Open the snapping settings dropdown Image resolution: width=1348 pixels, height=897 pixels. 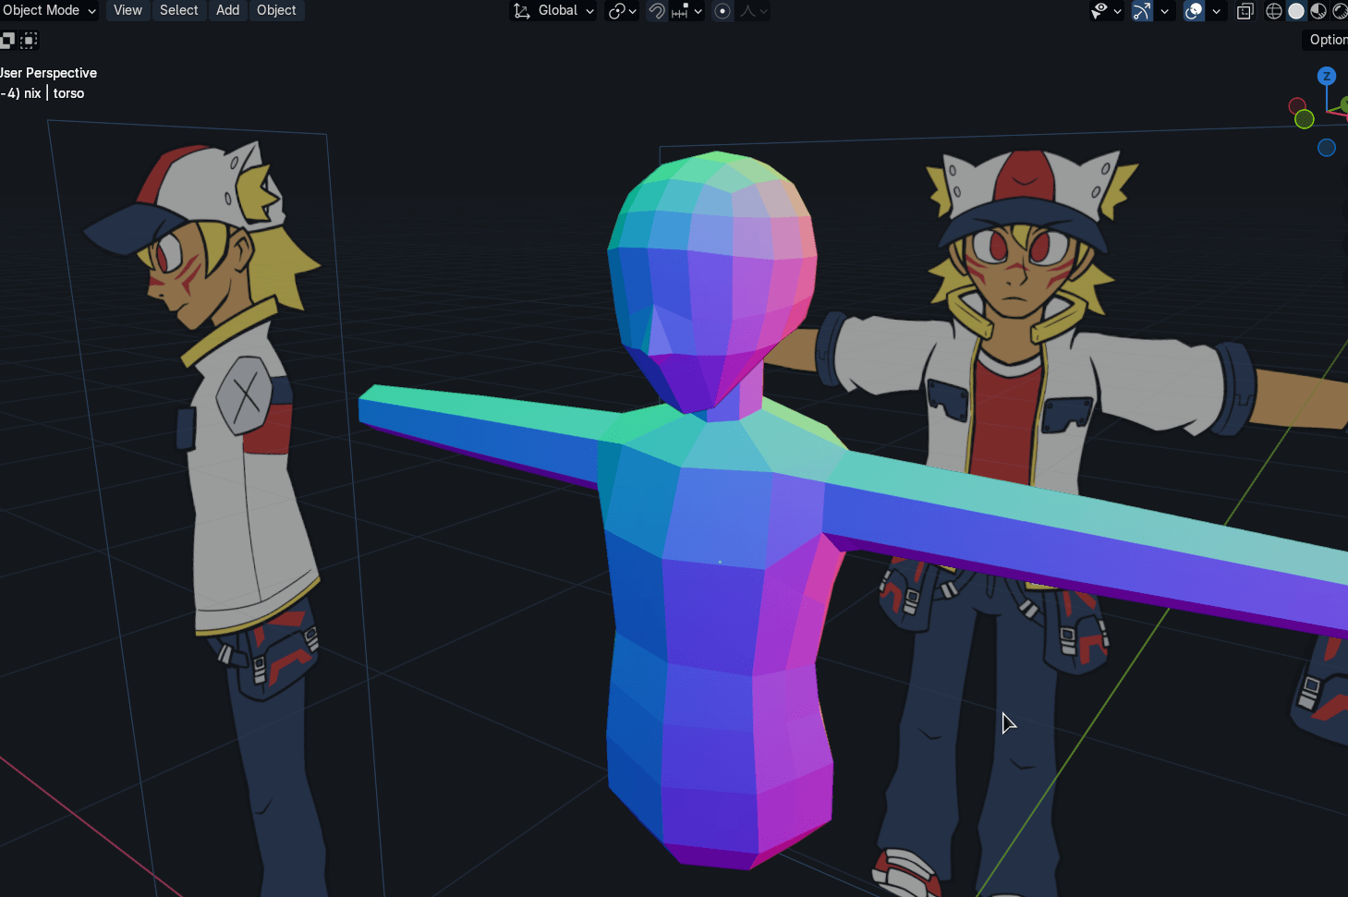click(698, 11)
